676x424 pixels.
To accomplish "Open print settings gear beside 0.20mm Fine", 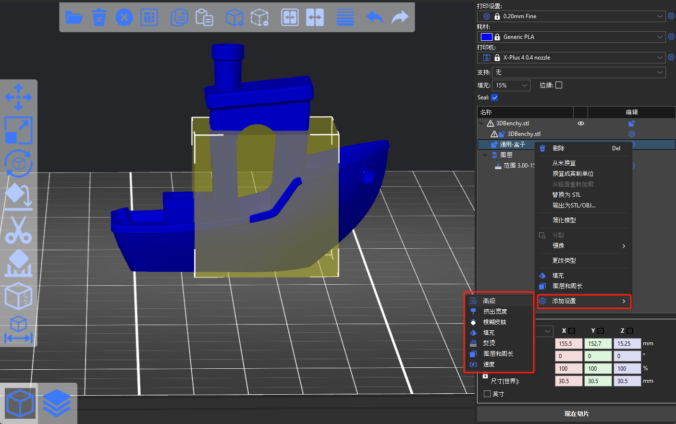I will pyautogui.click(x=671, y=16).
